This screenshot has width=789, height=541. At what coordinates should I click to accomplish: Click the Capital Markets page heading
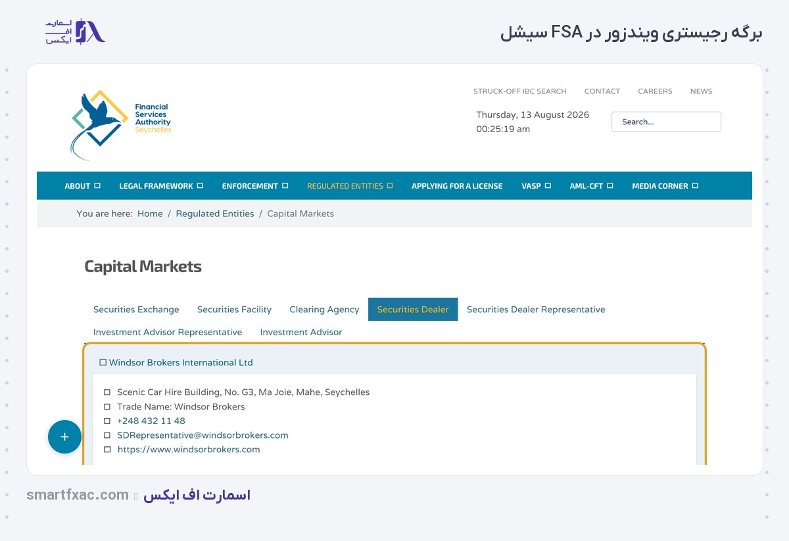tap(143, 266)
